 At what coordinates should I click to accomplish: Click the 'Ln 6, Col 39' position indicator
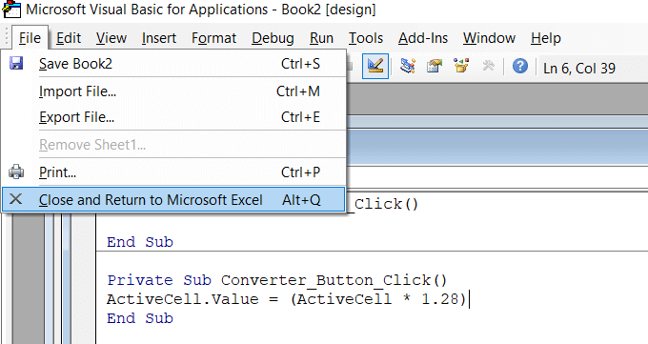click(x=579, y=69)
